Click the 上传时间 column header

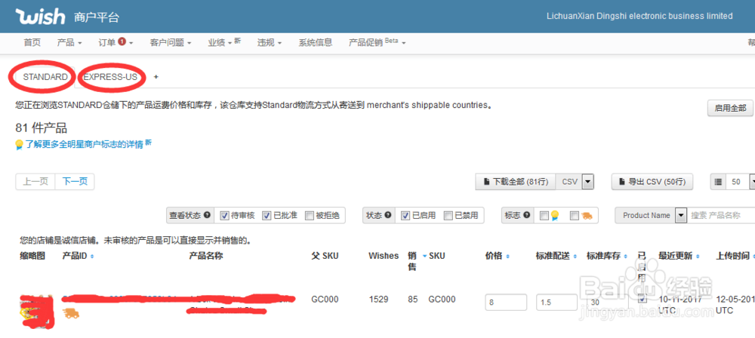pyautogui.click(x=732, y=257)
